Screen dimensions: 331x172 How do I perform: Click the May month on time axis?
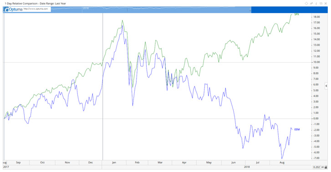209,162
